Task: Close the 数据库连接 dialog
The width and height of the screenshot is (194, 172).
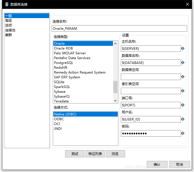Action: click(187, 4)
